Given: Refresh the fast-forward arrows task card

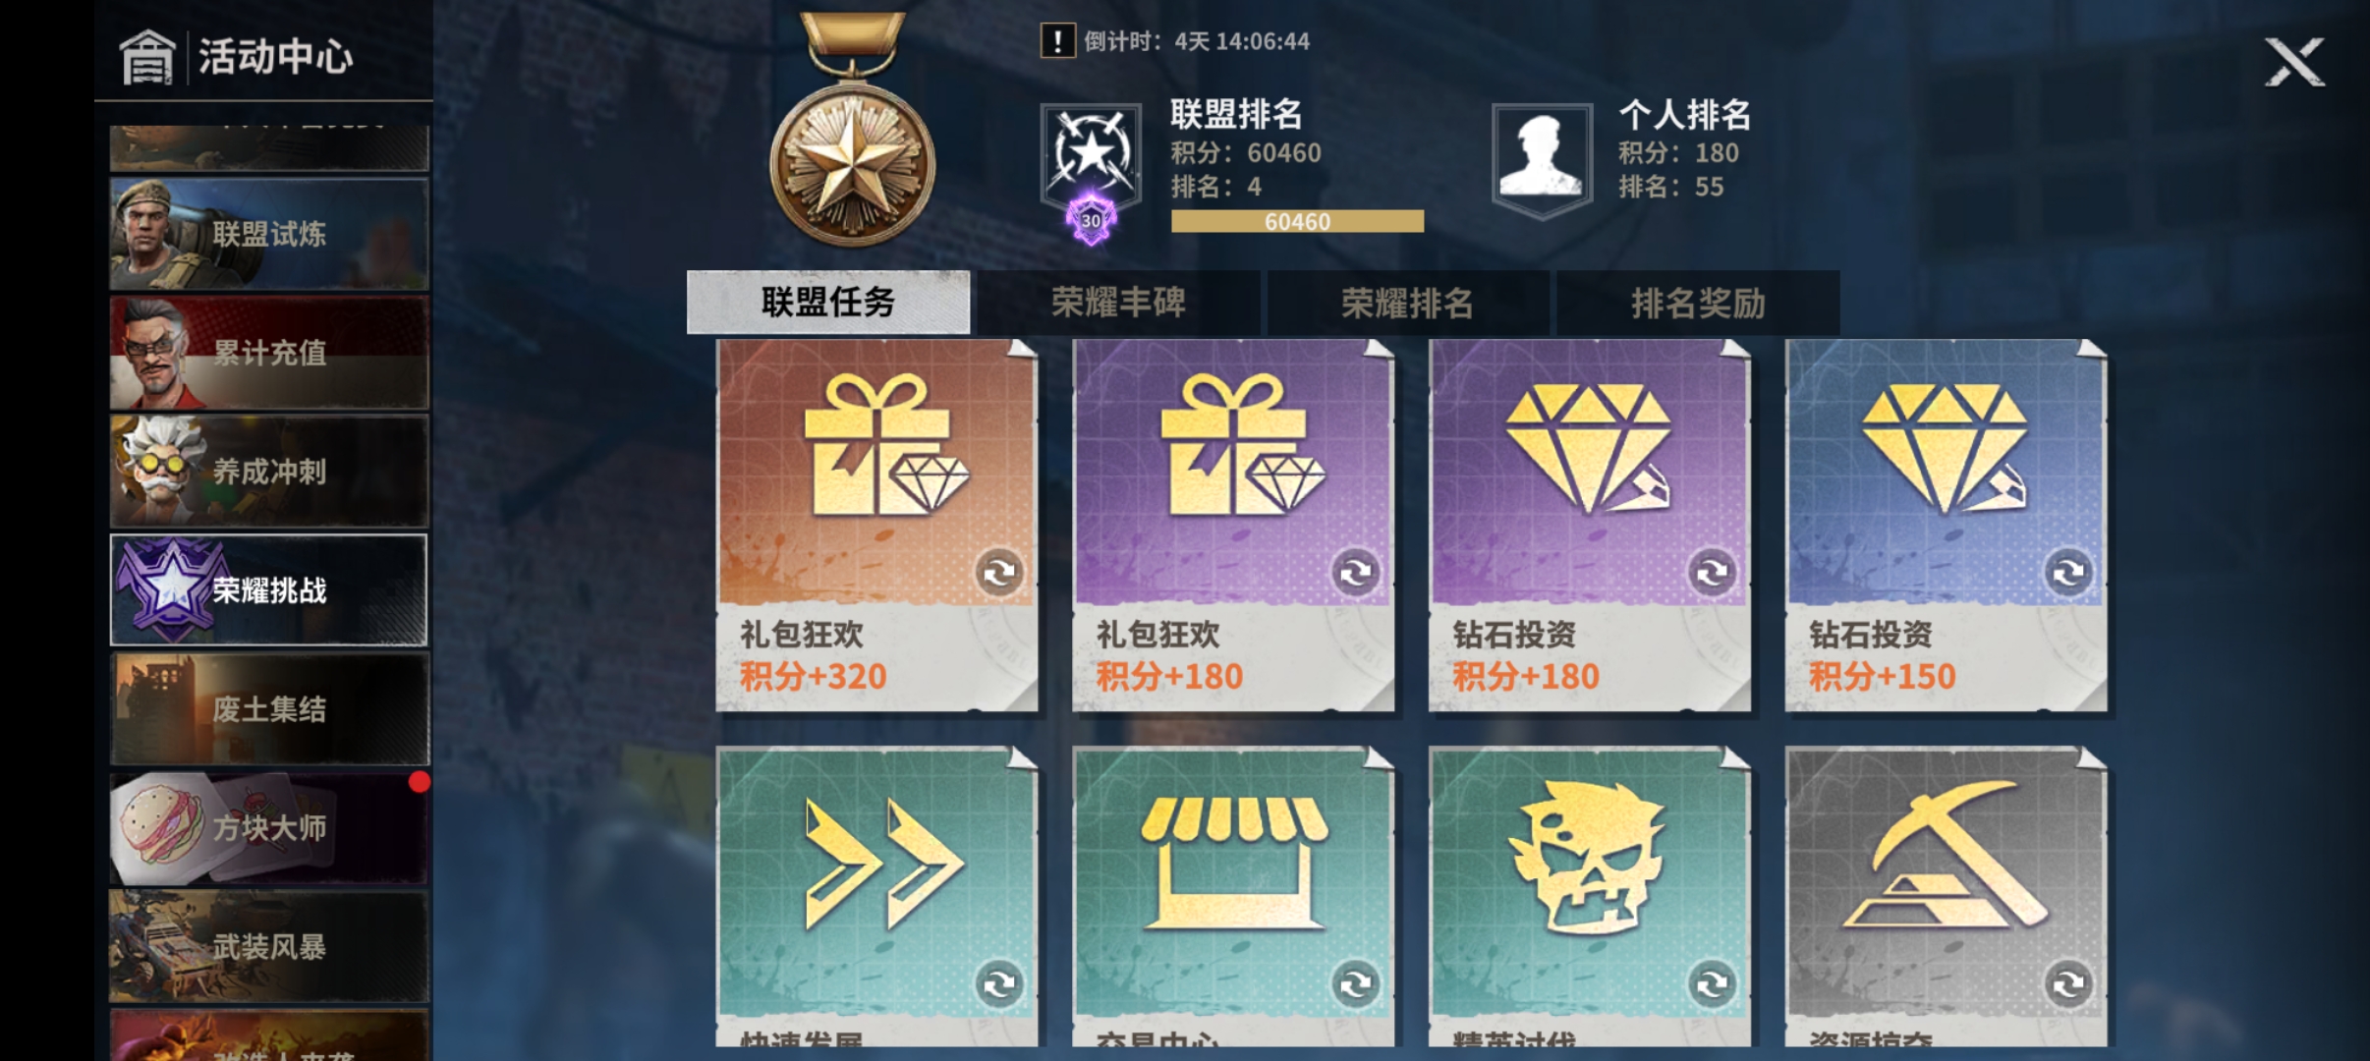Looking at the screenshot, I should 999,983.
